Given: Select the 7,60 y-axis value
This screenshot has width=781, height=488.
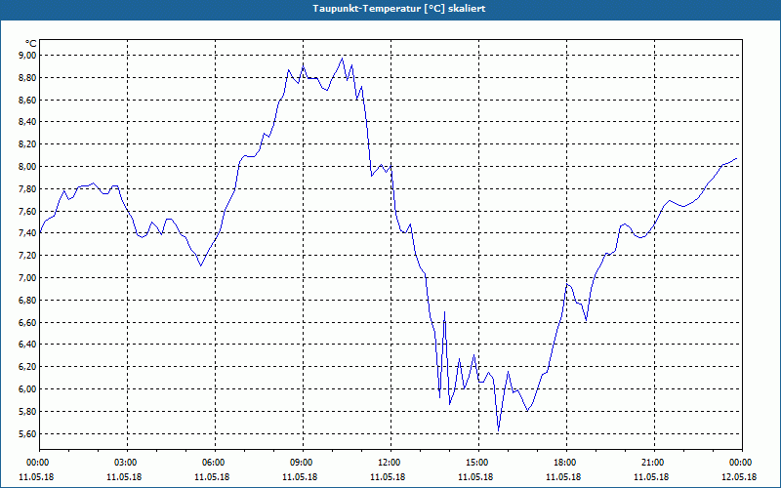Looking at the screenshot, I should (28, 211).
